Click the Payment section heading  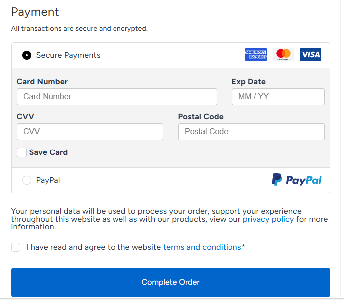pyautogui.click(x=35, y=12)
